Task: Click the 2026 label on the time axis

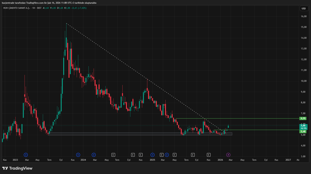Action: pyautogui.click(x=220, y=160)
